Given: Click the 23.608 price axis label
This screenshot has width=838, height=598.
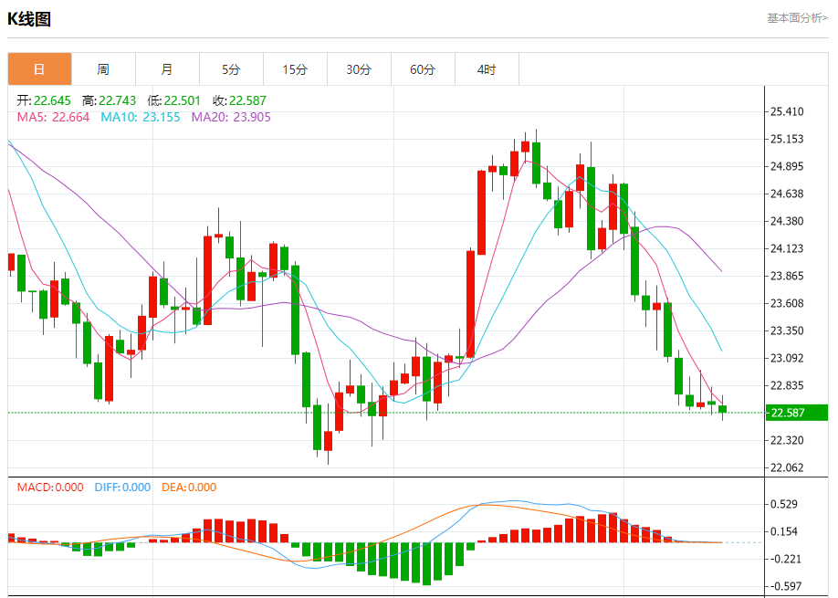Looking at the screenshot, I should pos(787,303).
